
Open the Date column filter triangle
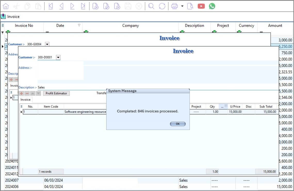(79, 25)
